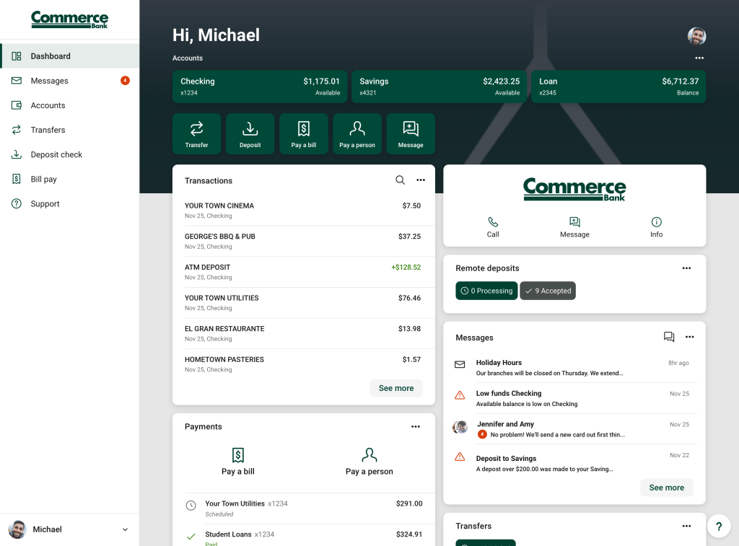Open Bill pay from the sidebar
Viewport: 739px width, 546px height.
(43, 179)
